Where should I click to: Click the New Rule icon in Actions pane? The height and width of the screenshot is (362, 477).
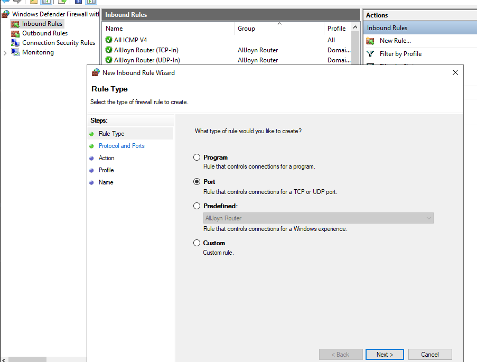[x=370, y=41]
